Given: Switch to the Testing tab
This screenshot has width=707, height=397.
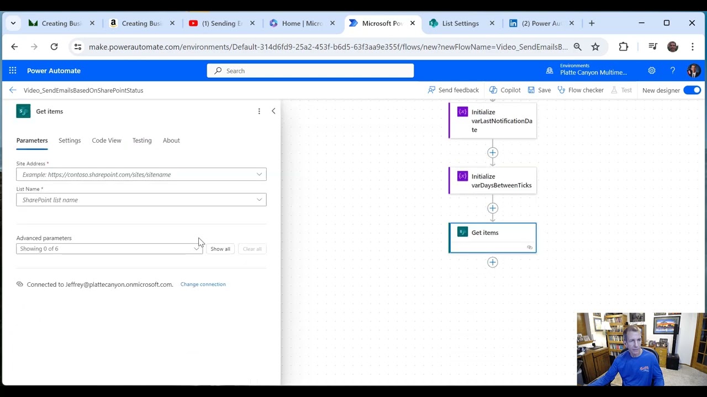Looking at the screenshot, I should (142, 140).
